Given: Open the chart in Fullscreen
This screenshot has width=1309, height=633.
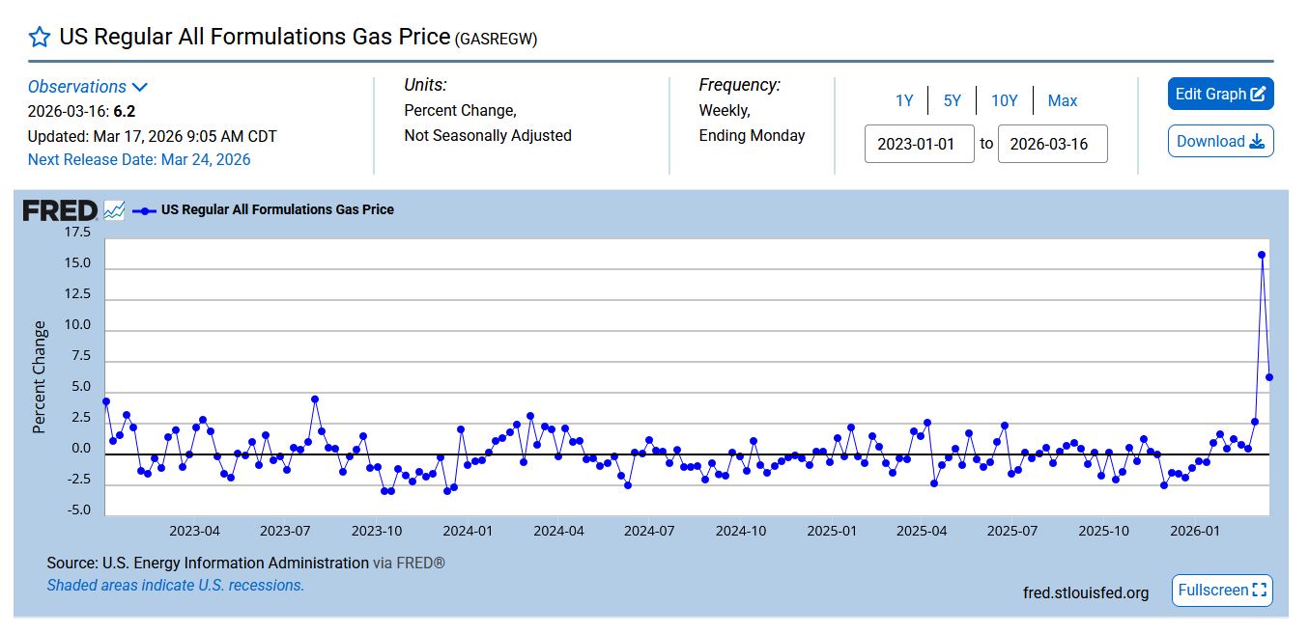Looking at the screenshot, I should pos(1221,590).
